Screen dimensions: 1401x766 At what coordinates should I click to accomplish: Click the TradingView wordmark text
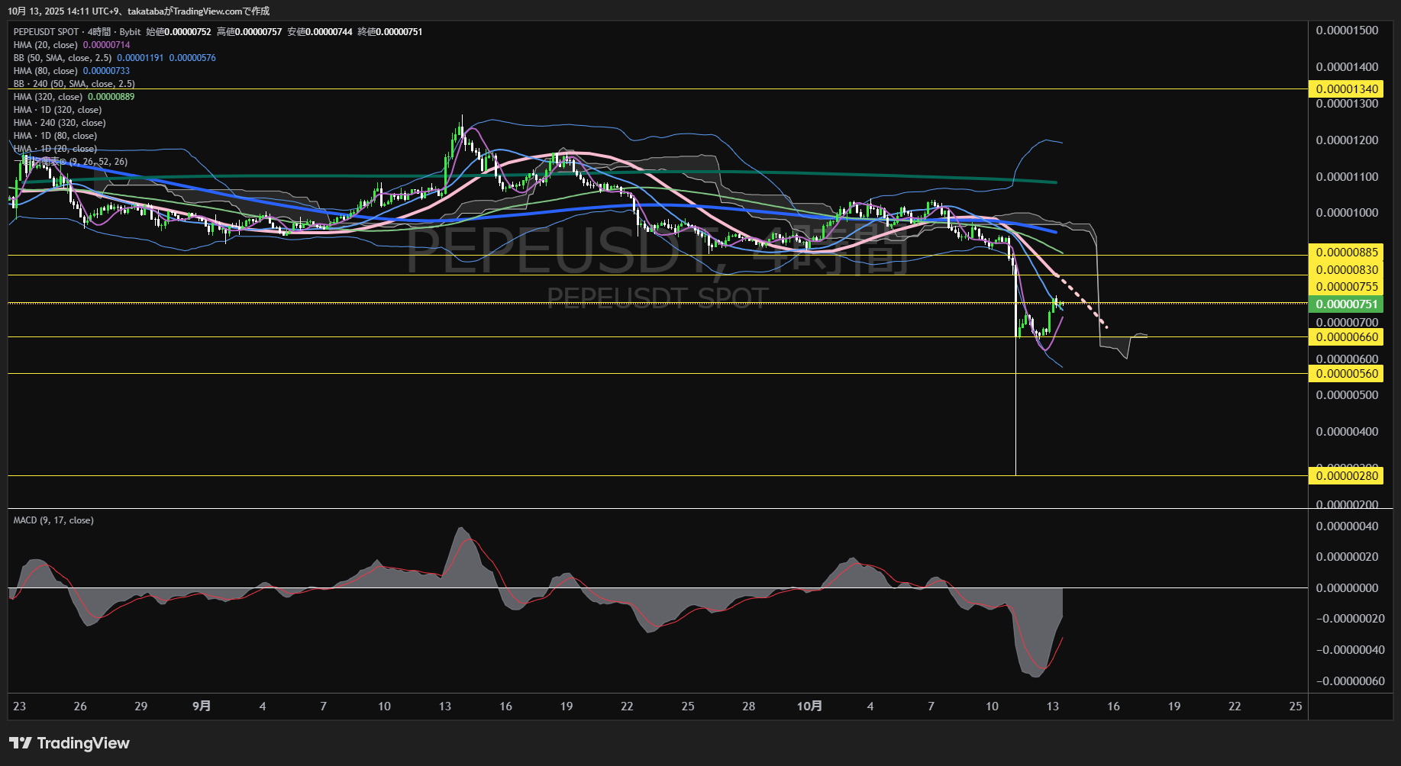click(x=83, y=743)
